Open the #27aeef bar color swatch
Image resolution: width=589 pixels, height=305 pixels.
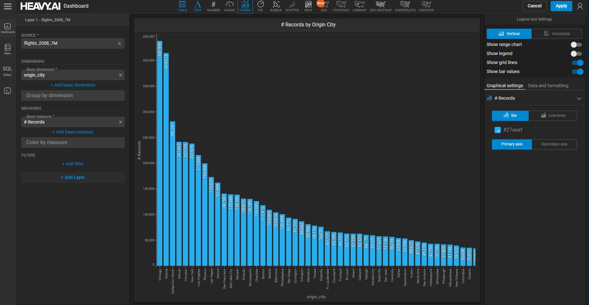(x=498, y=130)
